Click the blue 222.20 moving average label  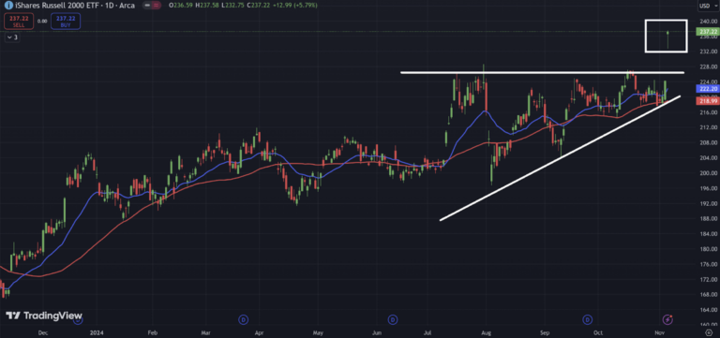pyautogui.click(x=707, y=89)
